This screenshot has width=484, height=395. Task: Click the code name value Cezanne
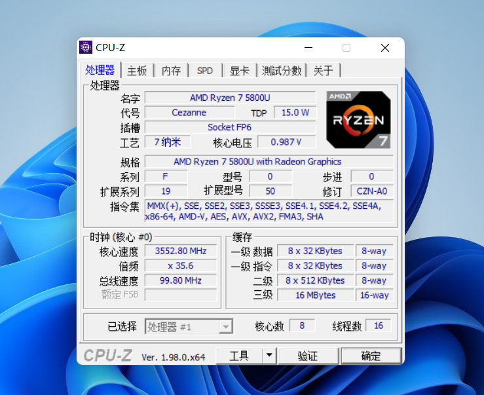coord(189,113)
